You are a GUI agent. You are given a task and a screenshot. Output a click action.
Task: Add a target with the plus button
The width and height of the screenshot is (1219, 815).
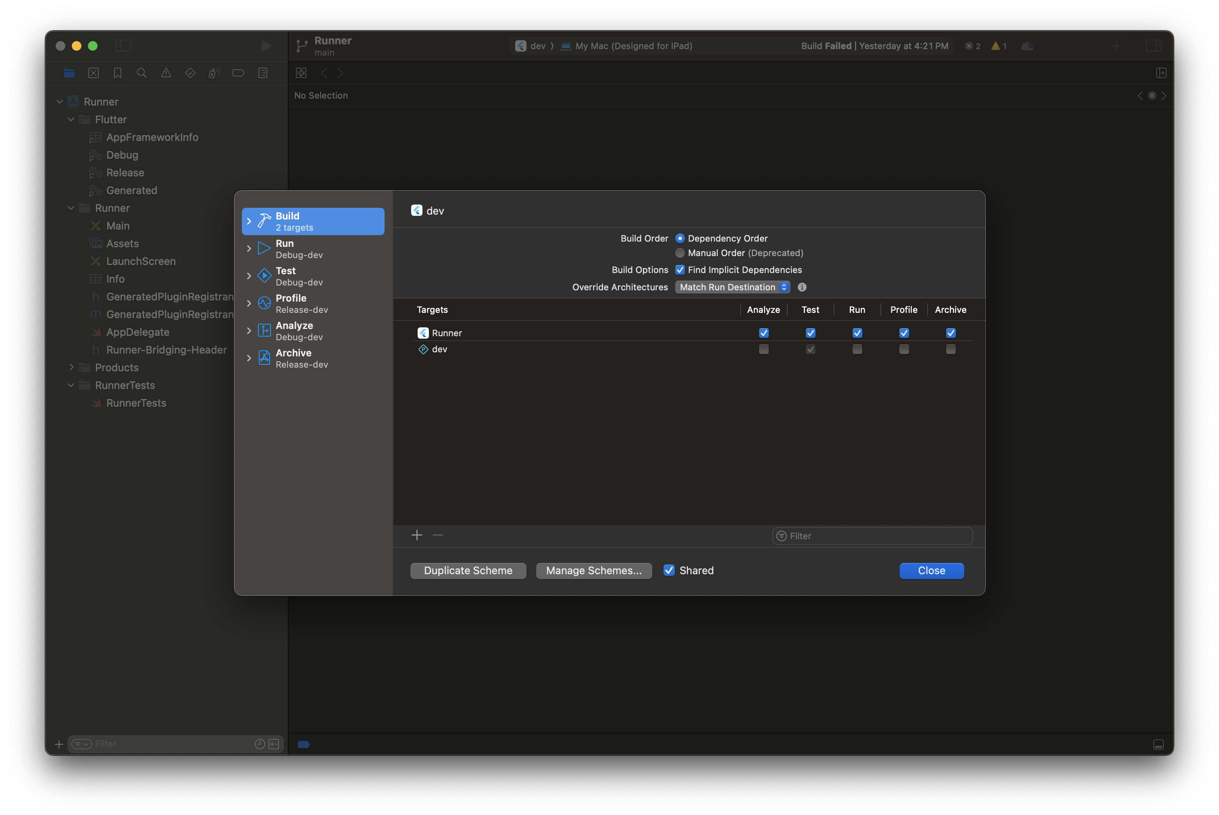point(417,536)
